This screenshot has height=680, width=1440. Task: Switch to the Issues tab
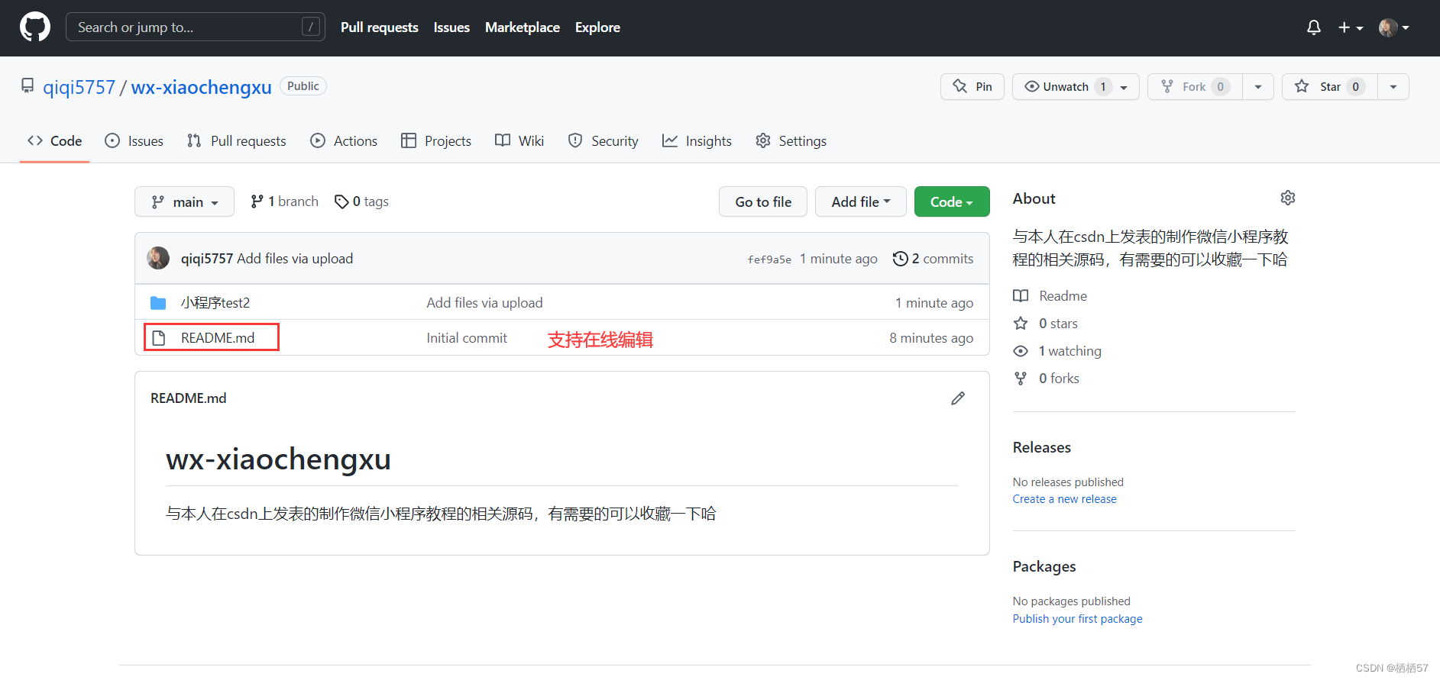click(134, 141)
